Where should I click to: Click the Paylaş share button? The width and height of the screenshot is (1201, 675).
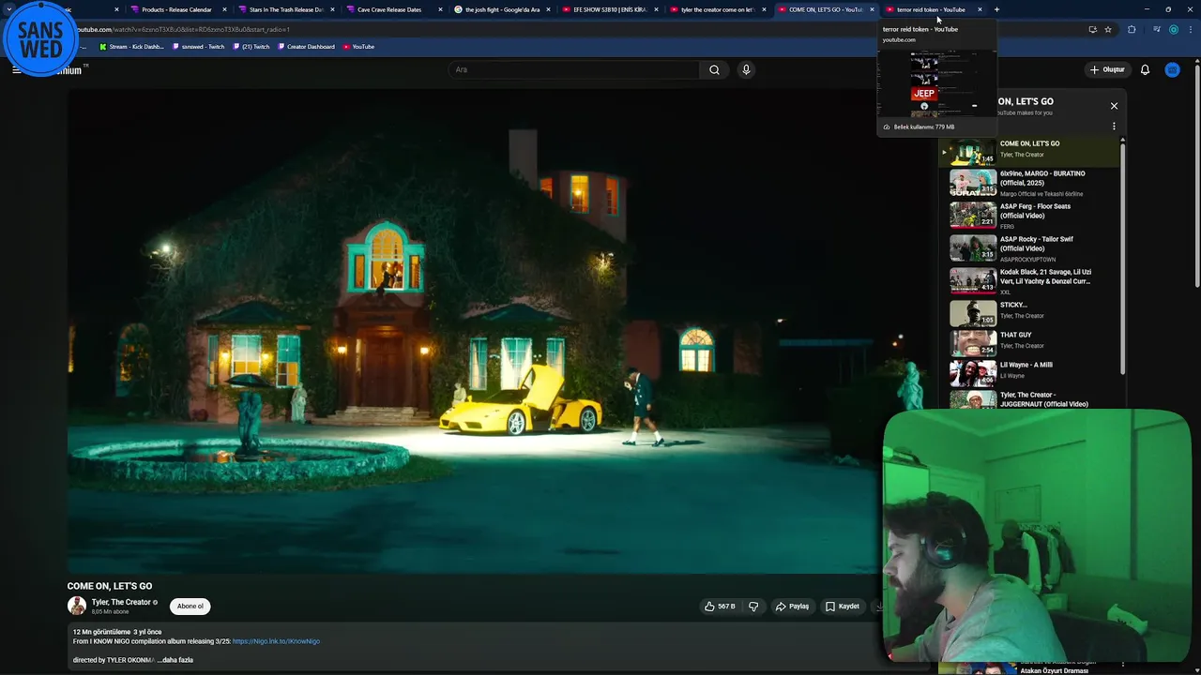click(792, 607)
